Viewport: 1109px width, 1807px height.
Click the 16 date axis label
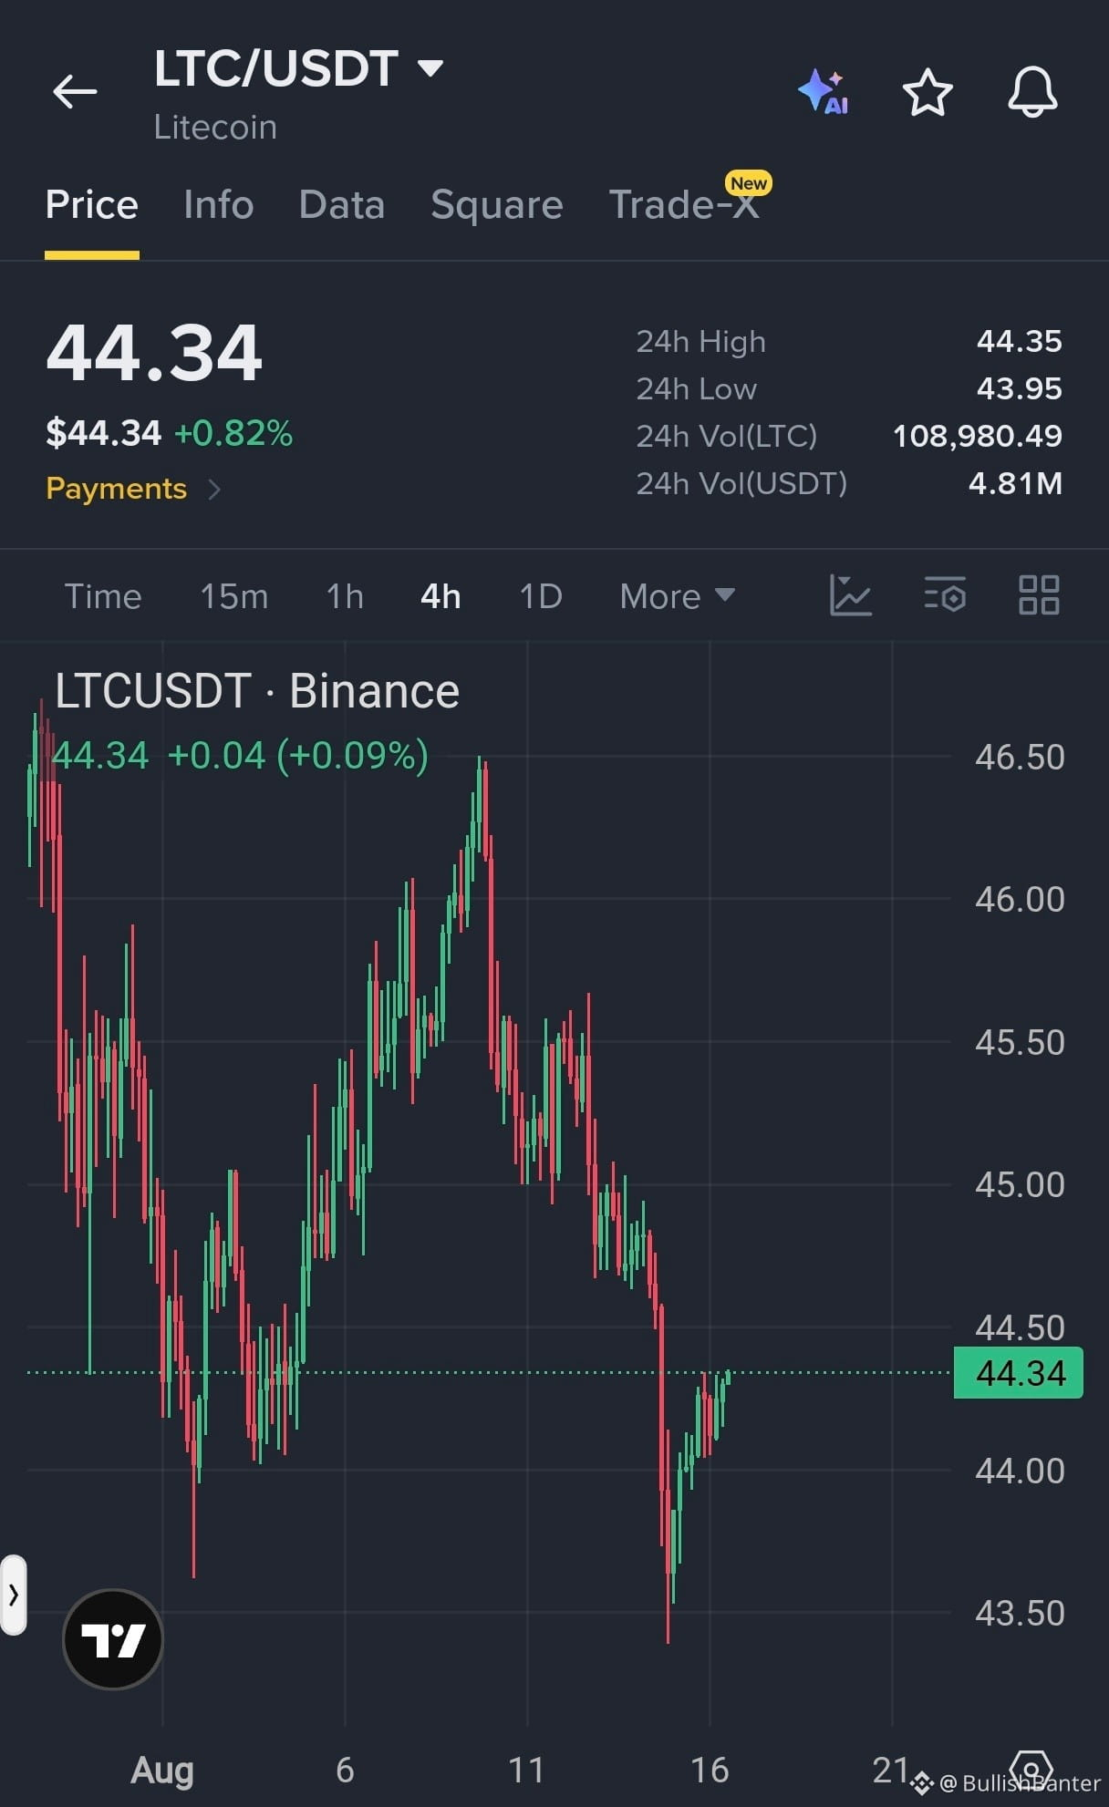(710, 1770)
